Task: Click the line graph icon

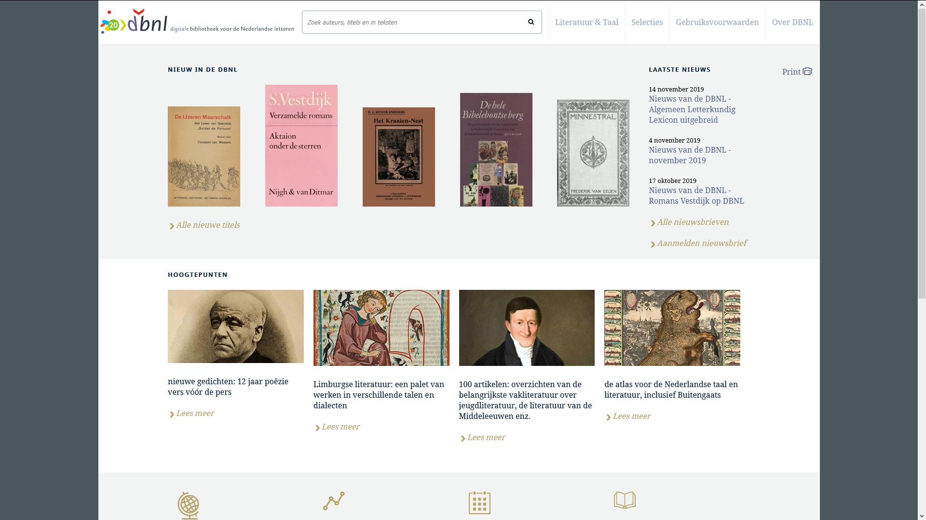Action: (334, 501)
